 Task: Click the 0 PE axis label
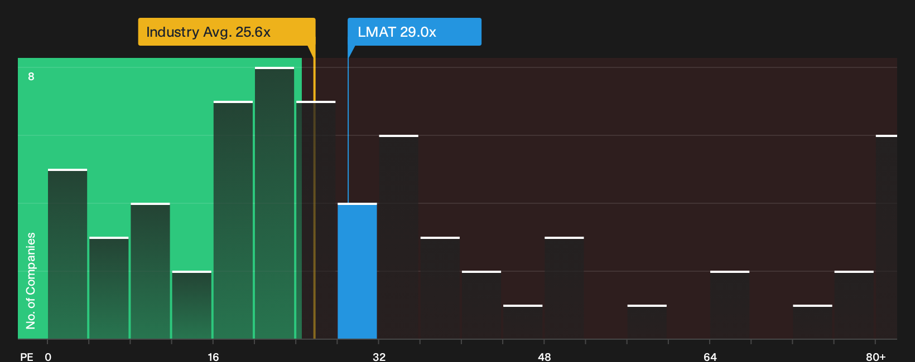pos(48,356)
